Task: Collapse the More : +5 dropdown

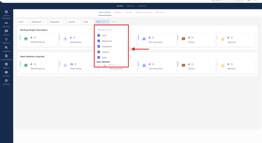Action: [x=102, y=22]
